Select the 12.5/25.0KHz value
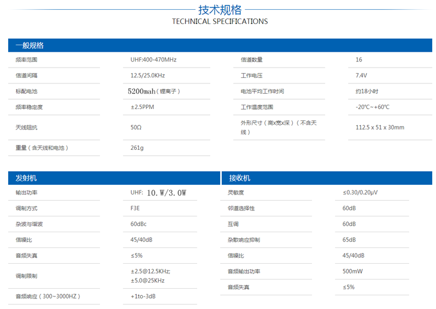This screenshot has width=436, height=309. pyautogui.click(x=148, y=76)
